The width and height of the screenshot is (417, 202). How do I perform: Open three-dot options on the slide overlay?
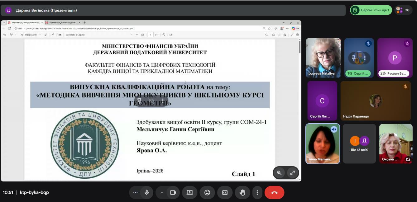pyautogui.click(x=163, y=101)
